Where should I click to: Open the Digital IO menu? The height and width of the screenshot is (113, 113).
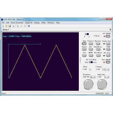29,23
